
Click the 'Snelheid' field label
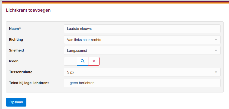point(17,50)
